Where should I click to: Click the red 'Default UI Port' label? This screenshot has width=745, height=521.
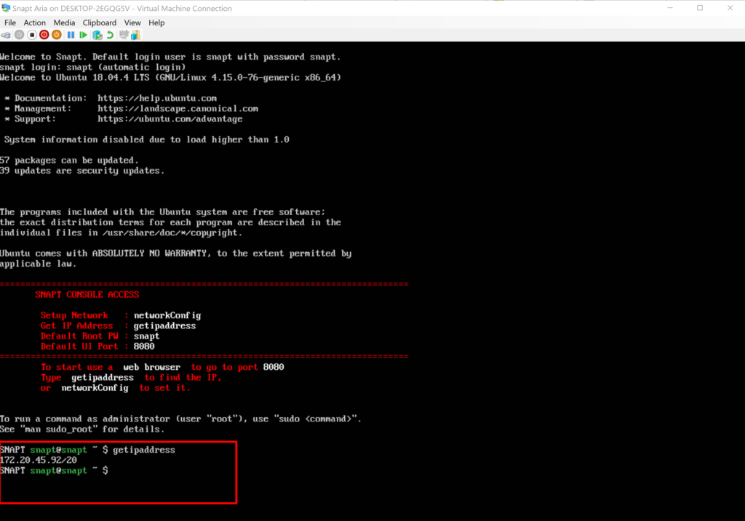coord(79,347)
